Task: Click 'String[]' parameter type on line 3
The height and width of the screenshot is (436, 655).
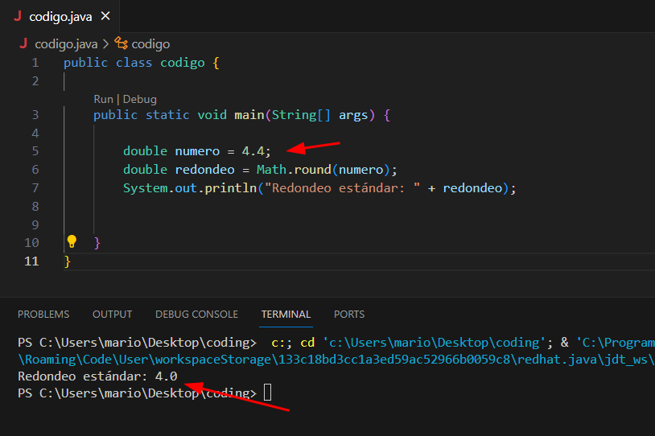Action: click(301, 115)
